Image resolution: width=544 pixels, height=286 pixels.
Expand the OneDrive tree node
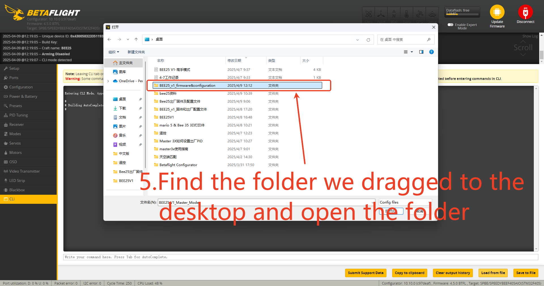108,81
